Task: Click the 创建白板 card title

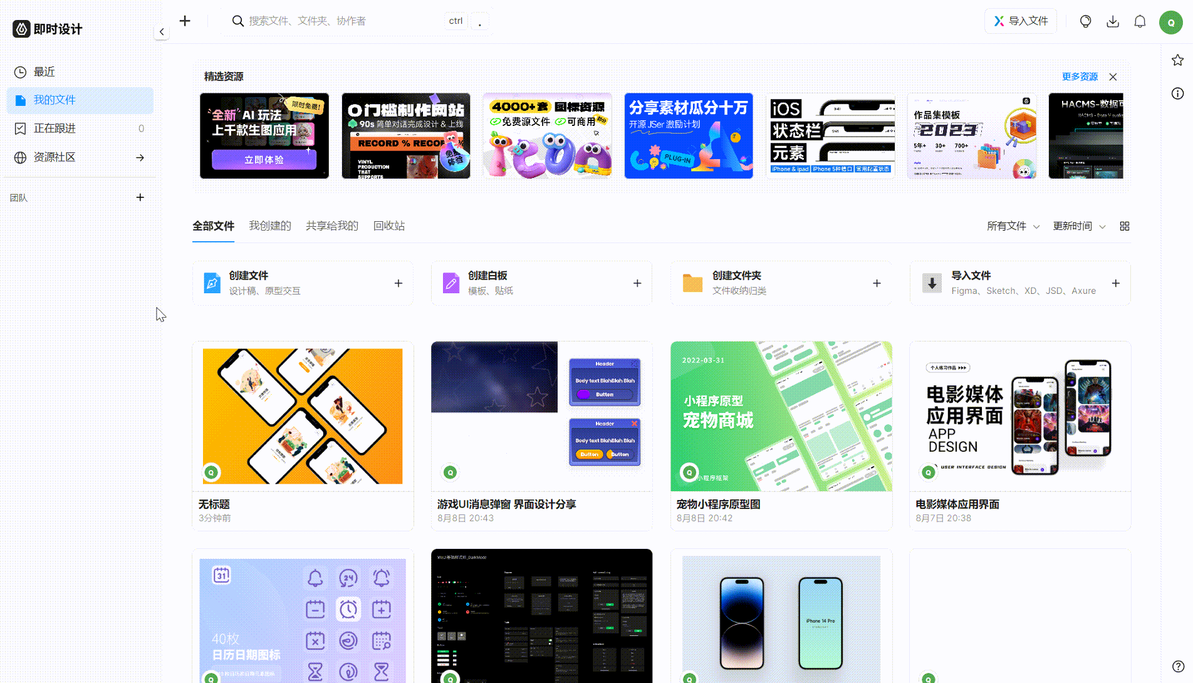Action: pos(487,276)
